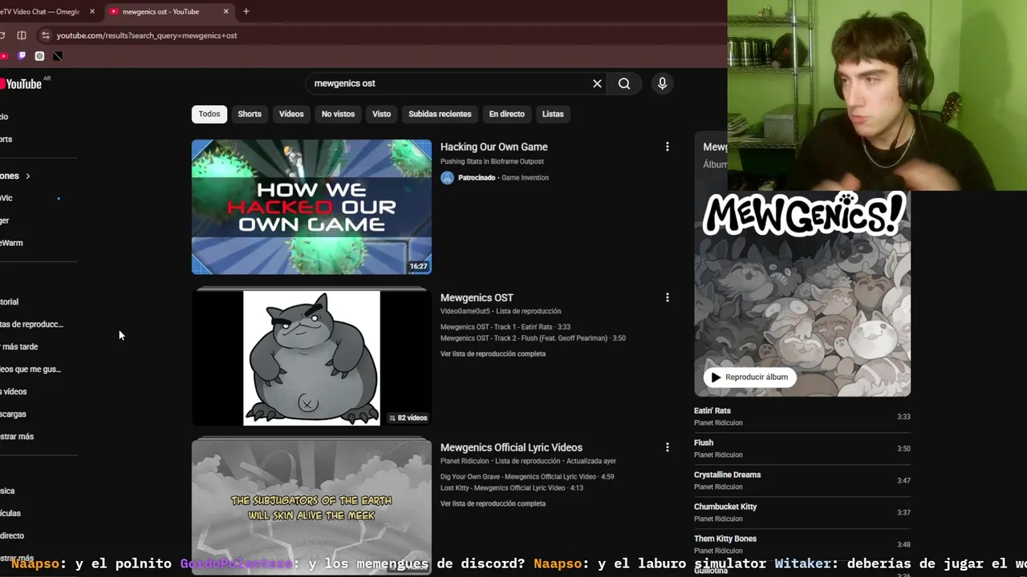Select the Visto filter chip
Viewport: 1027px width, 577px height.
click(381, 114)
